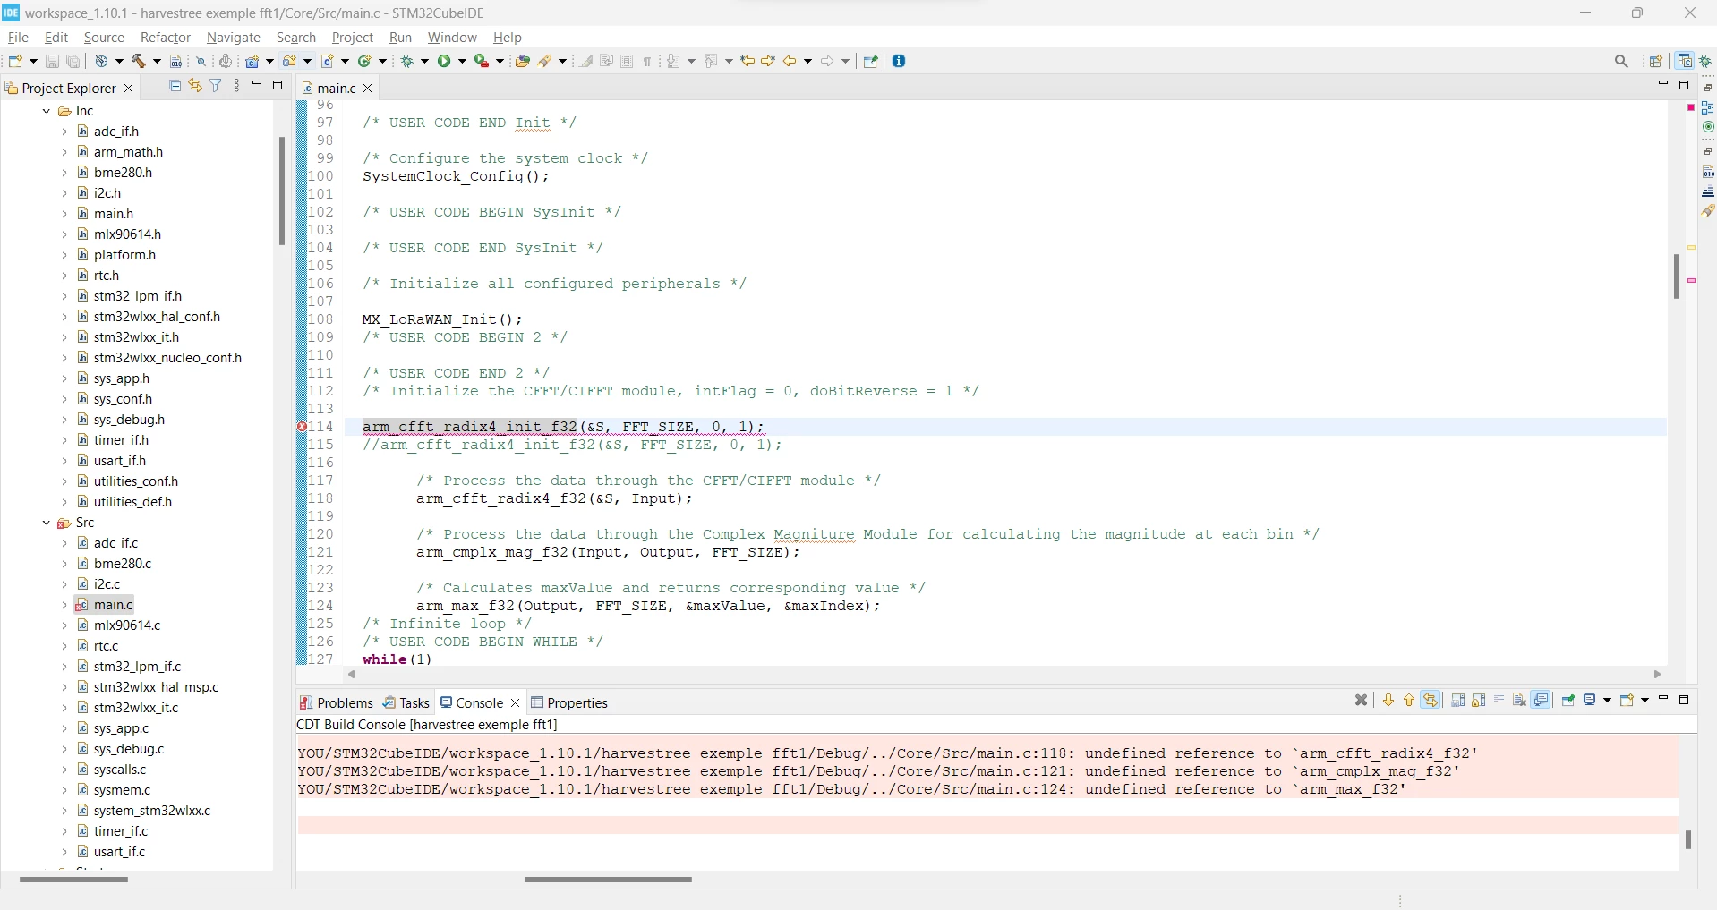This screenshot has width=1717, height=910.
Task: Open the Refactor menu
Action: tap(166, 38)
